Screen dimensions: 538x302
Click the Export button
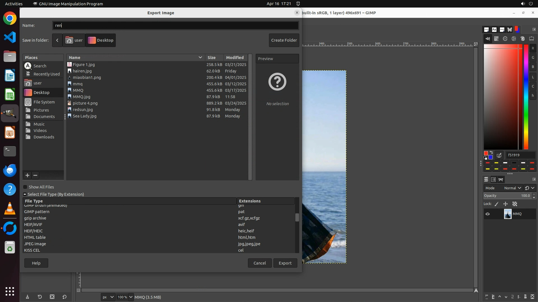pyautogui.click(x=285, y=263)
